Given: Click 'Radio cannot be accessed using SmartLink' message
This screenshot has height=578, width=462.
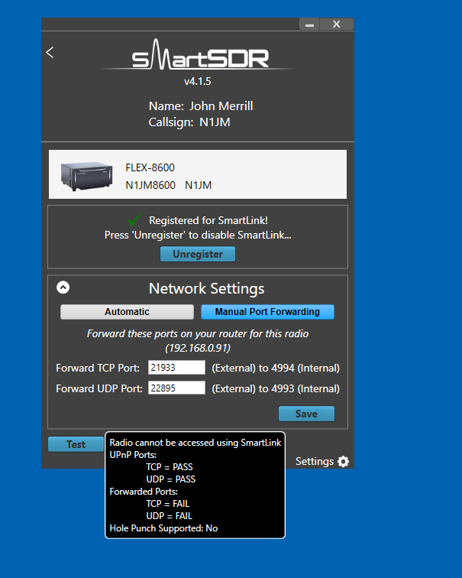Looking at the screenshot, I should [195, 443].
